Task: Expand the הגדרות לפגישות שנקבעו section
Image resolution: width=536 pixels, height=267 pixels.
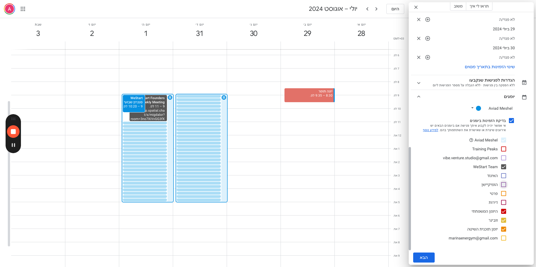Action: coord(419,83)
